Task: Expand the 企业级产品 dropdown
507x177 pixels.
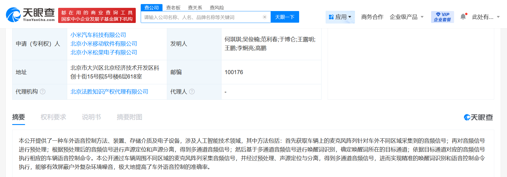Action: 406,17
